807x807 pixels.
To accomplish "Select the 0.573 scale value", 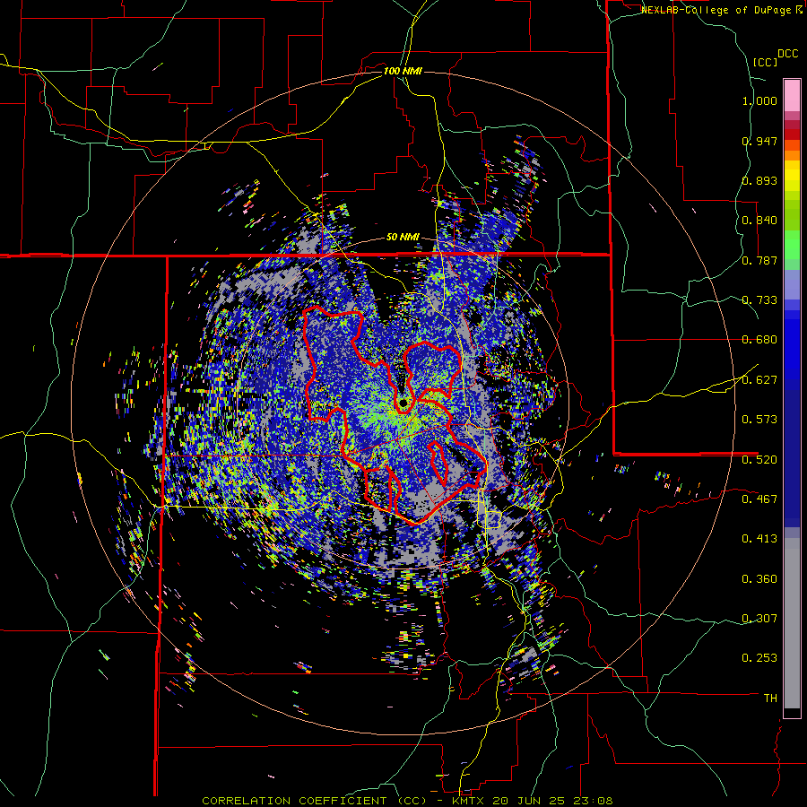I will pyautogui.click(x=759, y=420).
